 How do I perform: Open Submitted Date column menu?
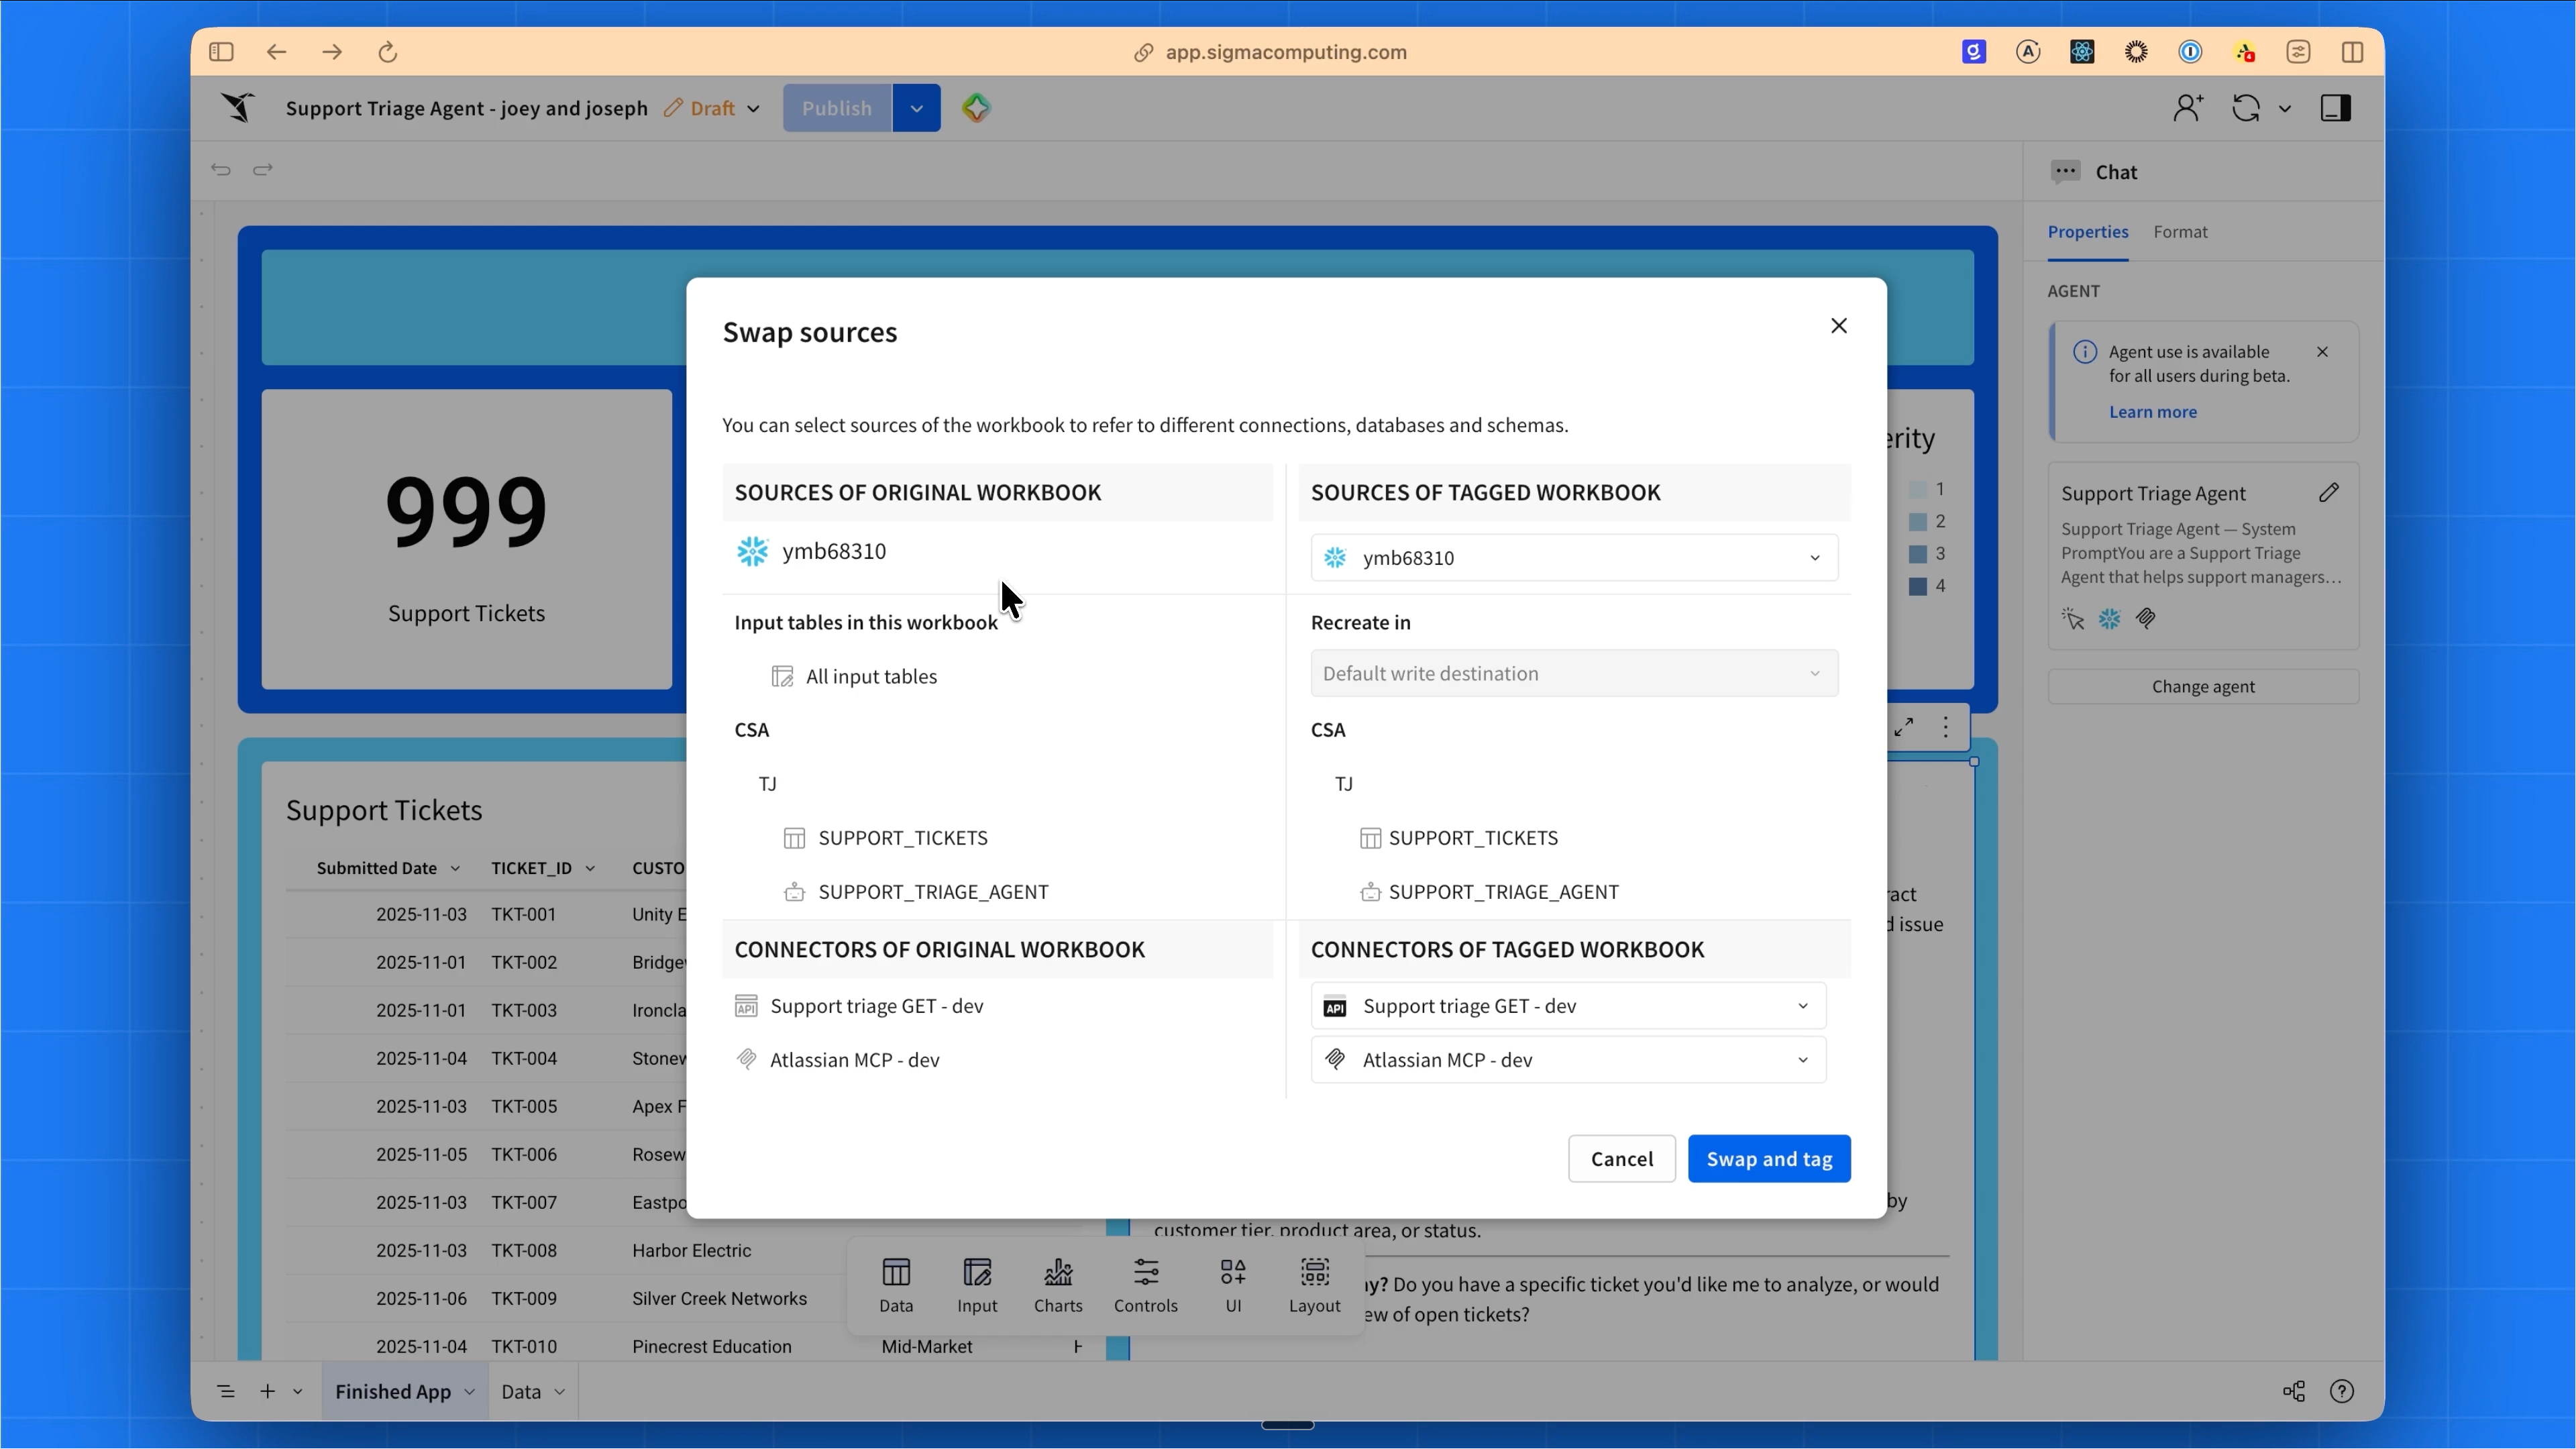pyautogui.click(x=456, y=868)
